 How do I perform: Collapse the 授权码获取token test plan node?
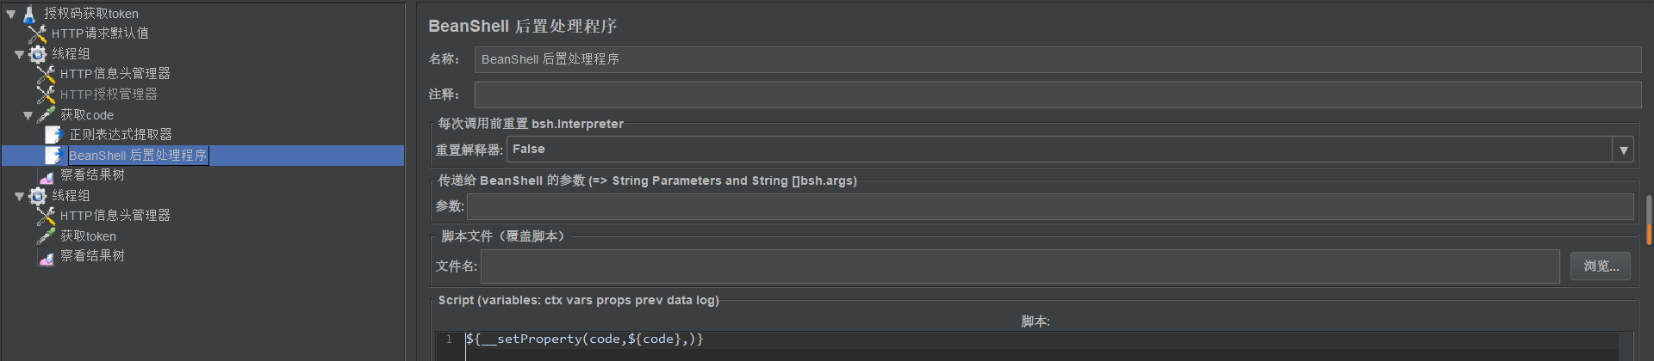[11, 14]
